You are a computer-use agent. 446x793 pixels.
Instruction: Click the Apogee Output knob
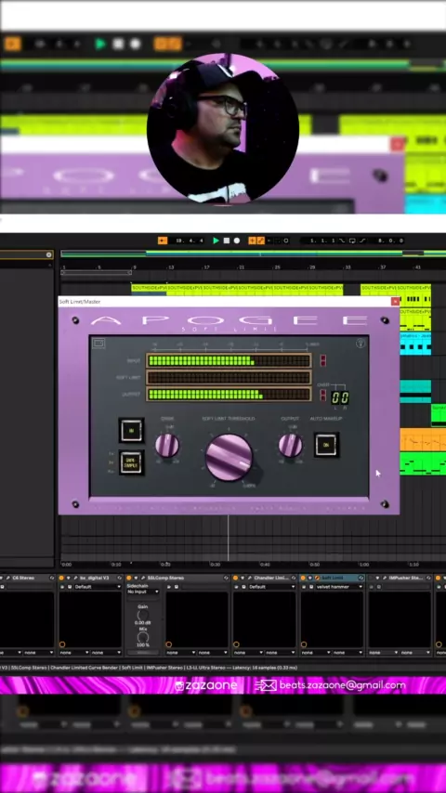coord(291,445)
